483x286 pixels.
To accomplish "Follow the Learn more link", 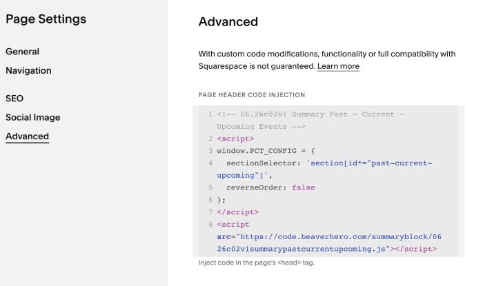I will [x=338, y=66].
